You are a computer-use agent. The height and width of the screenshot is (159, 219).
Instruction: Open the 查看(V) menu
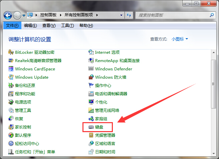pos(49,26)
